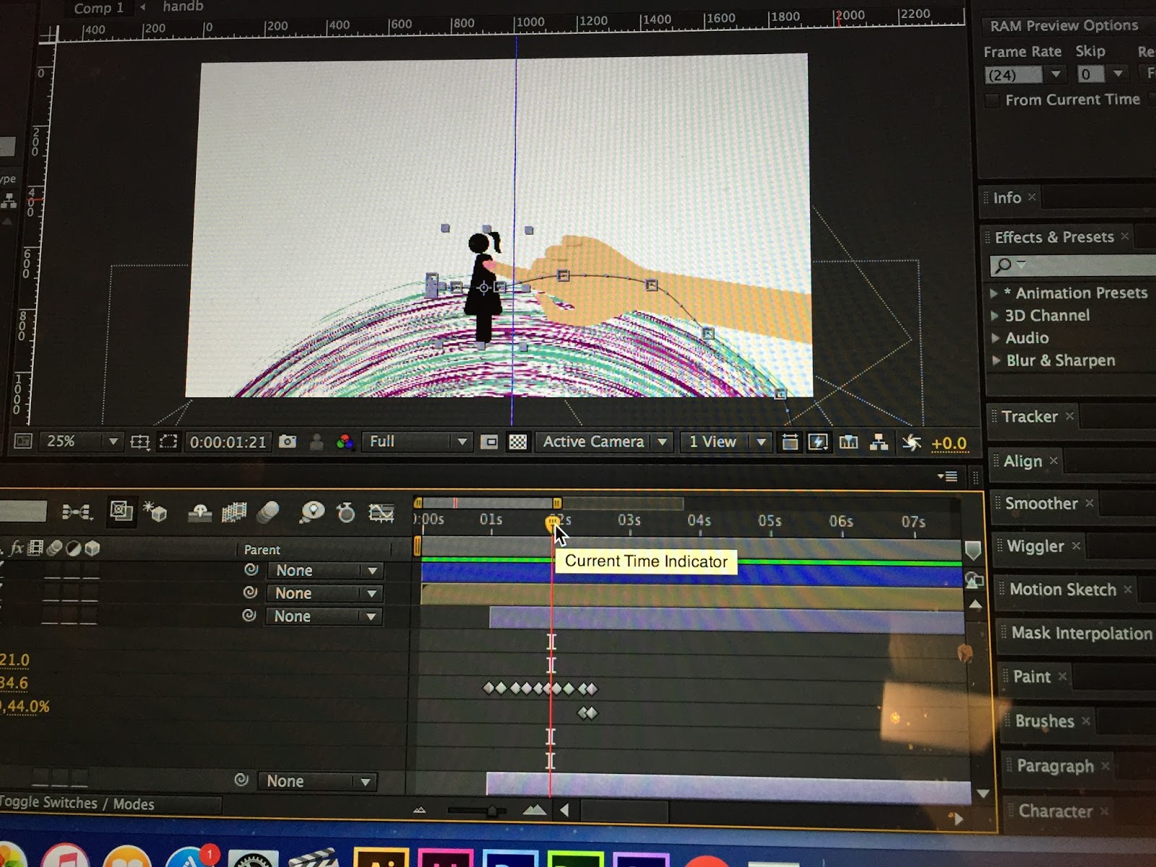Click the Reset Exposure icon
Screen dimensions: 1156x867
(912, 443)
